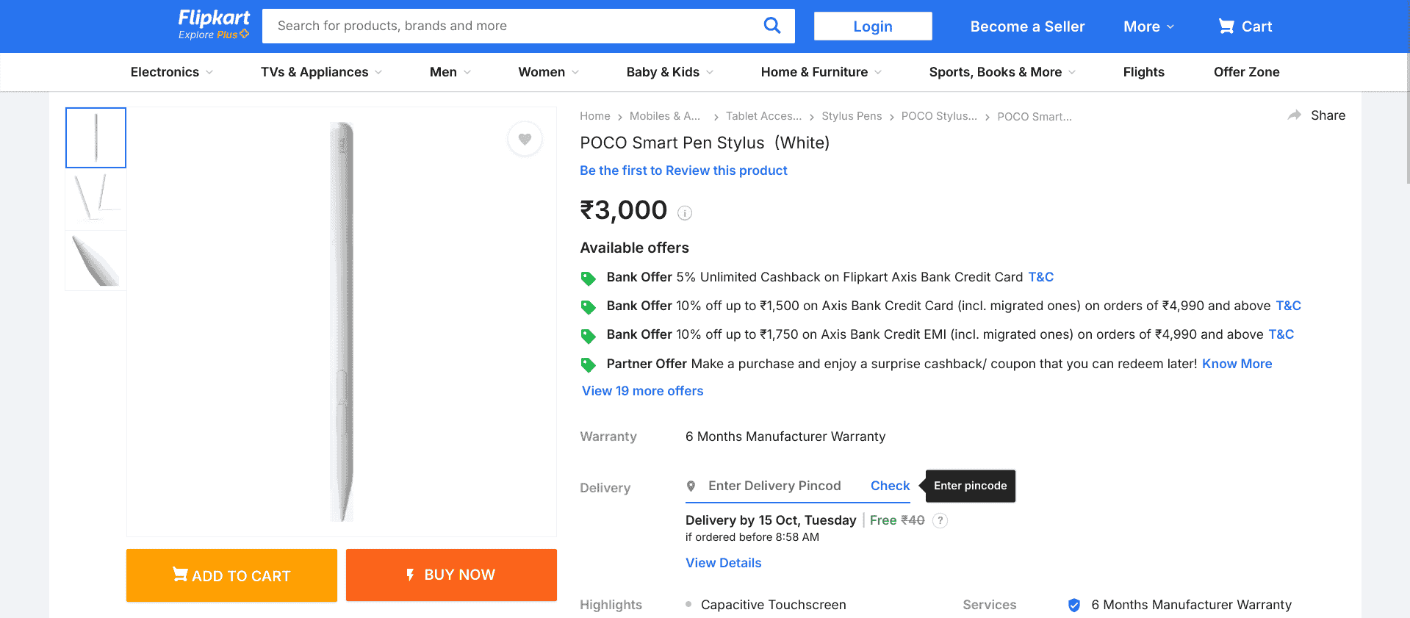This screenshot has width=1410, height=618.
Task: Open the More dropdown in header
Action: 1148,26
